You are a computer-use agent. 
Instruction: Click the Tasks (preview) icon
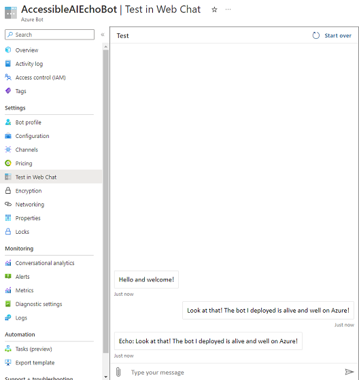point(8,349)
